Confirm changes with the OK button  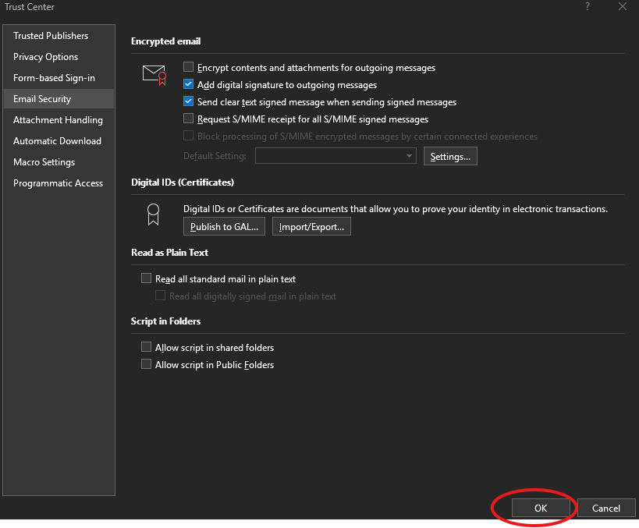[540, 508]
